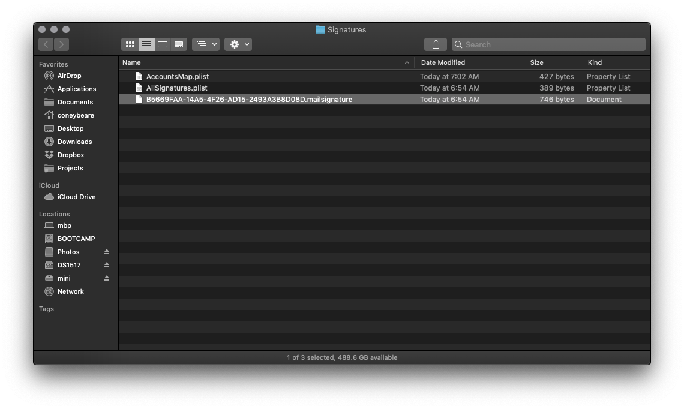Go forward to next folder
684x409 pixels.
(x=61, y=44)
